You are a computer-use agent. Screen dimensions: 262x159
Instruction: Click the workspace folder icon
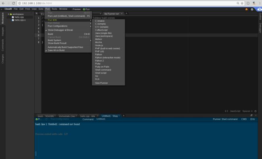(11, 14)
